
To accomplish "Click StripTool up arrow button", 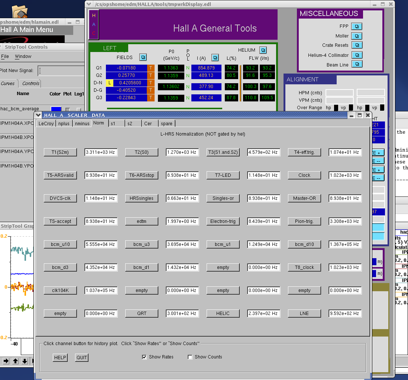I will (15, 361).
